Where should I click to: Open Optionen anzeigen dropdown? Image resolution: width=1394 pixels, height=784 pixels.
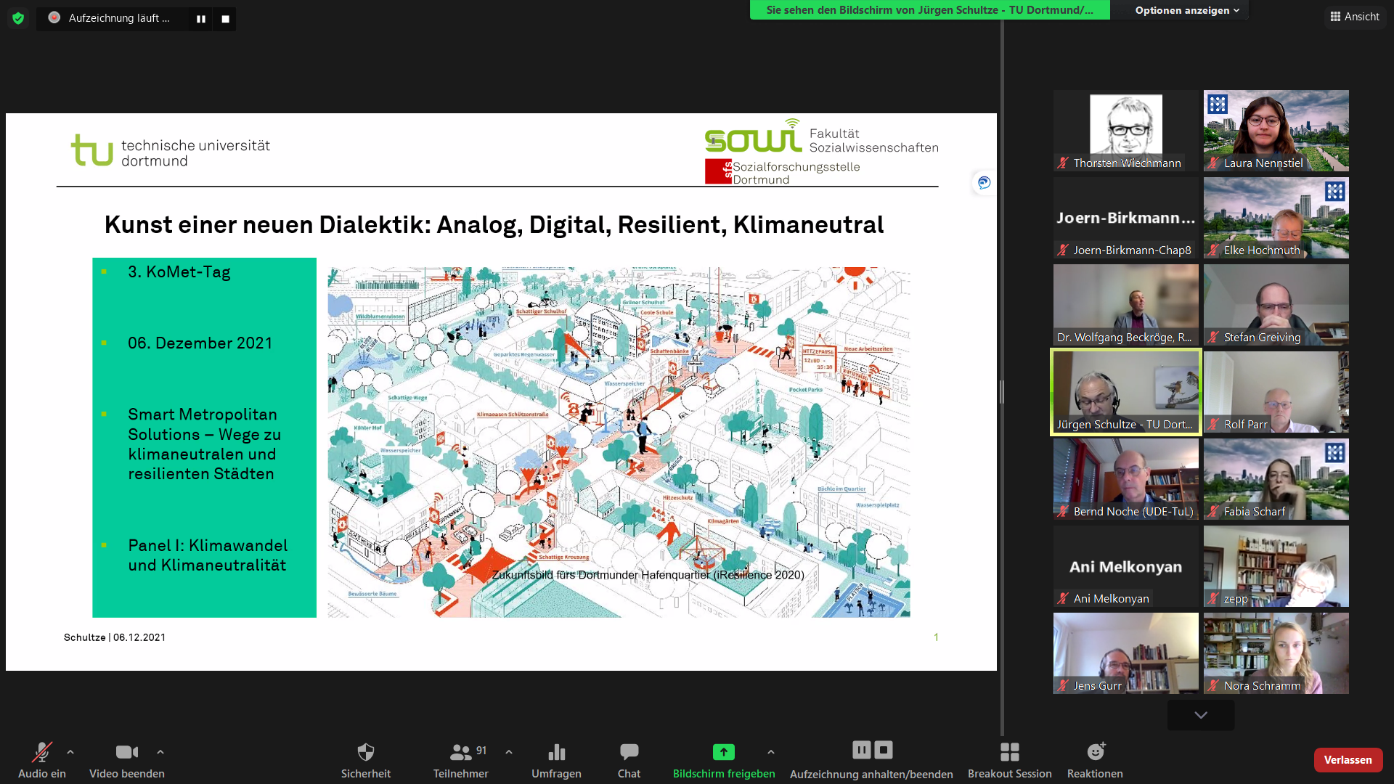click(x=1186, y=10)
